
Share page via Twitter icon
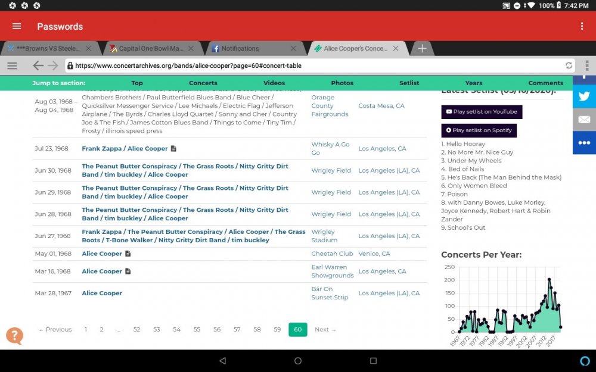coord(584,96)
